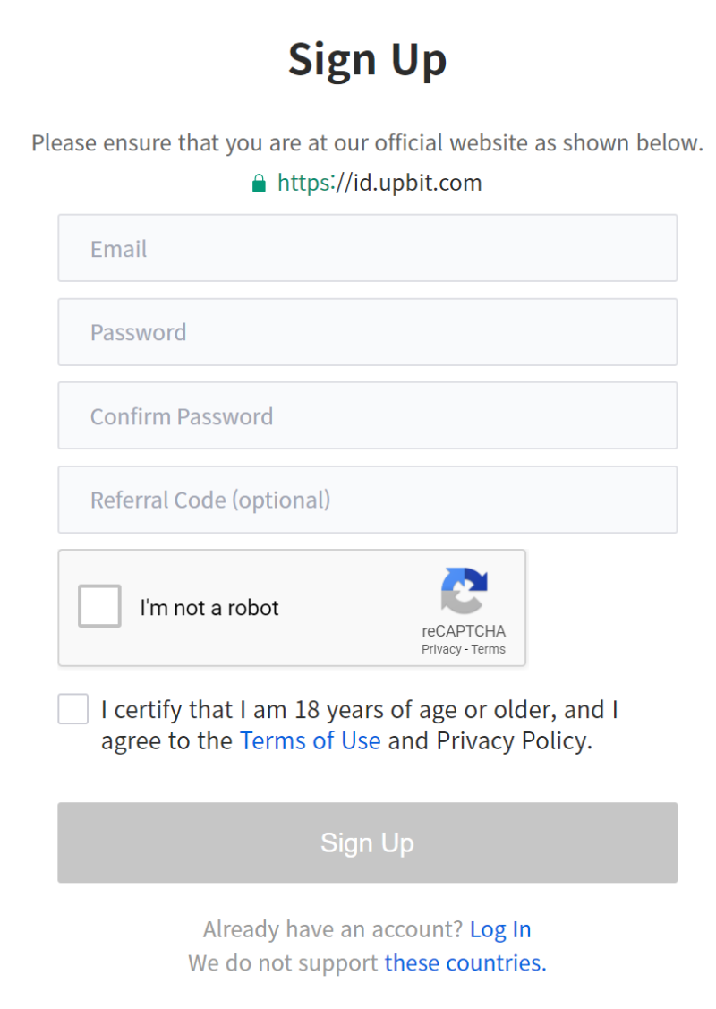716x1009 pixels.
Task: Click the "Already have an account?" text
Action: tap(332, 929)
